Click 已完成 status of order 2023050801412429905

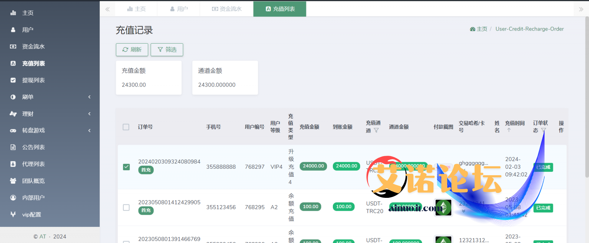pyautogui.click(x=543, y=208)
